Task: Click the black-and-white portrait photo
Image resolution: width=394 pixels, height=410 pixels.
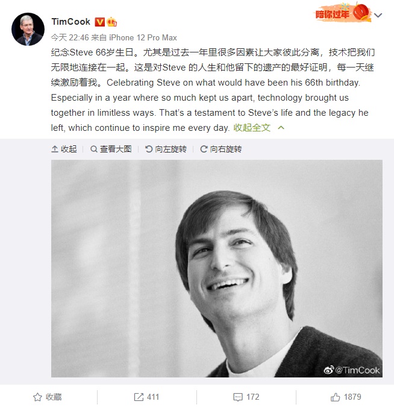Action: (x=217, y=268)
